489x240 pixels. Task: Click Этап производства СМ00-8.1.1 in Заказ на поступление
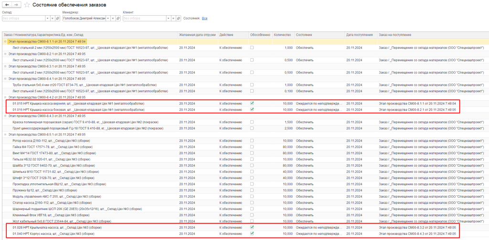(417, 103)
